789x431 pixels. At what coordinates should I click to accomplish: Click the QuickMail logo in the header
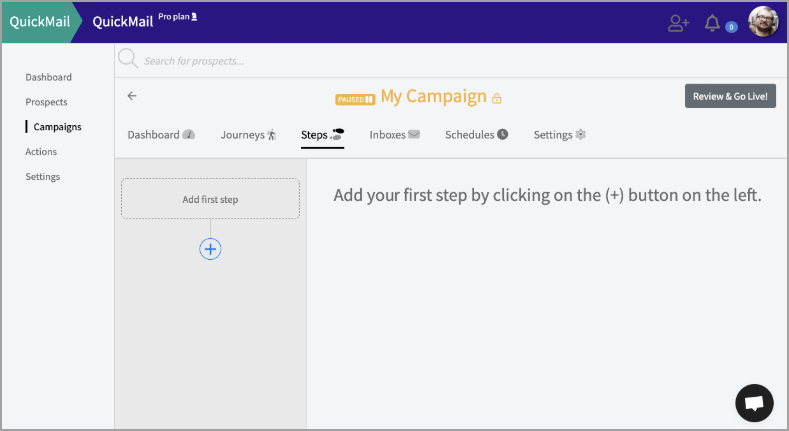(40, 22)
